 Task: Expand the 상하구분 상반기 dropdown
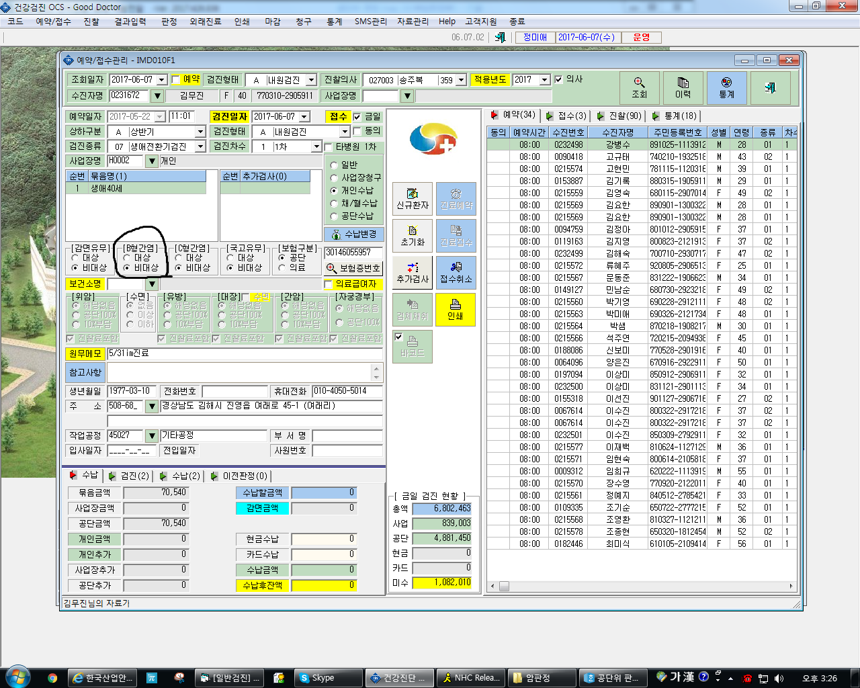(200, 132)
